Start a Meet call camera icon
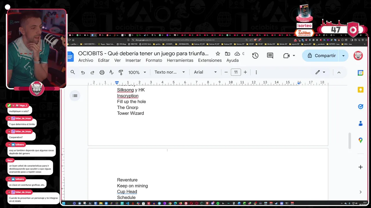This screenshot has width=371, height=208. click(x=286, y=56)
